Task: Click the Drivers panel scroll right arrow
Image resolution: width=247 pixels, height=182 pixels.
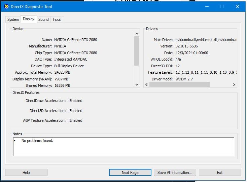Action: 234,85
